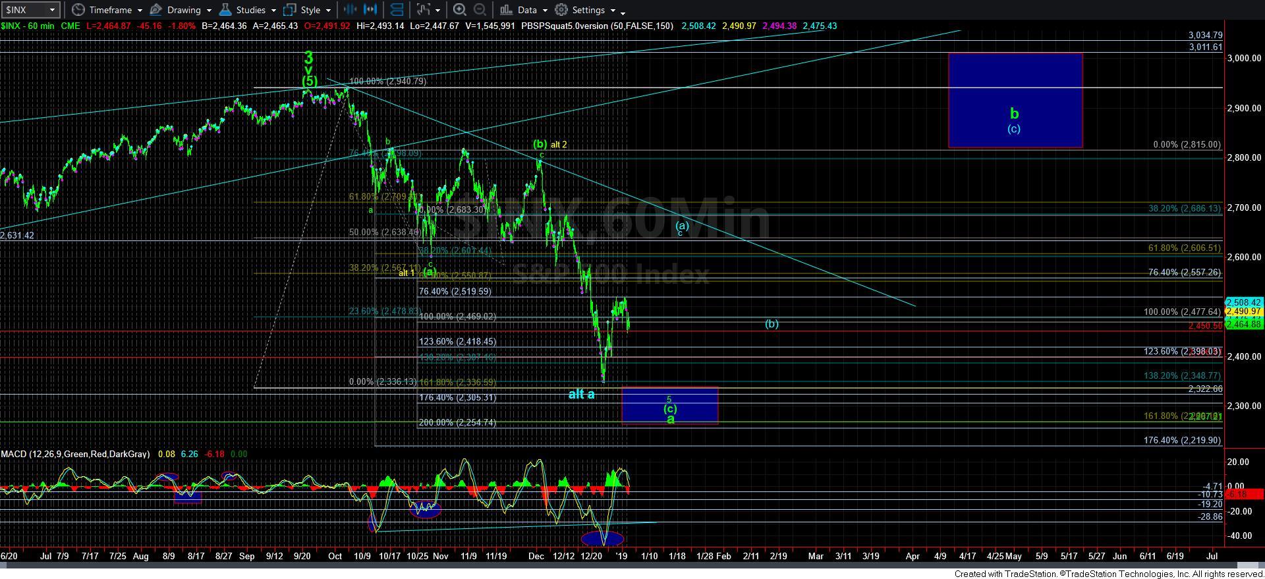The height and width of the screenshot is (579, 1265).
Task: Click the '-28.86' MACD level label
Action: coord(1210,517)
